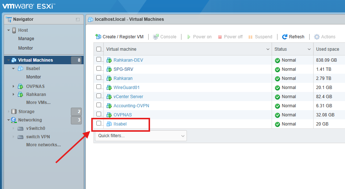Screen dimensions: 345x189
Task: Click the switch VPN icon
Action: point(20,137)
